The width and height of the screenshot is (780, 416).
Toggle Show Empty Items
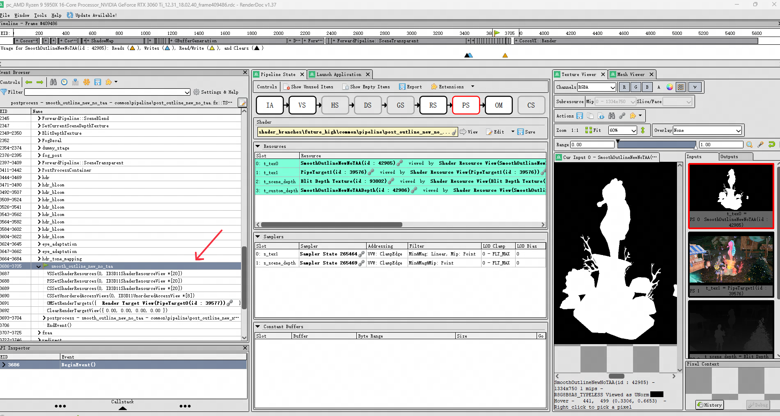[x=366, y=87]
